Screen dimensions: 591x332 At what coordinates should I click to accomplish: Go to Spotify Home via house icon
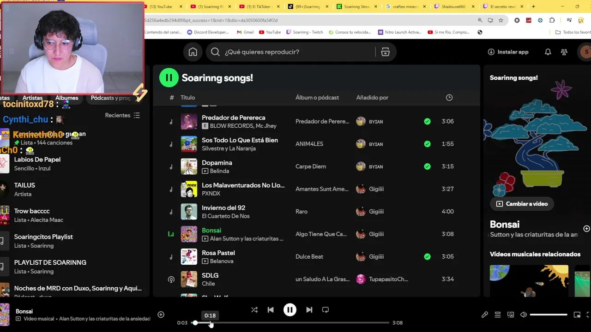[x=193, y=52]
